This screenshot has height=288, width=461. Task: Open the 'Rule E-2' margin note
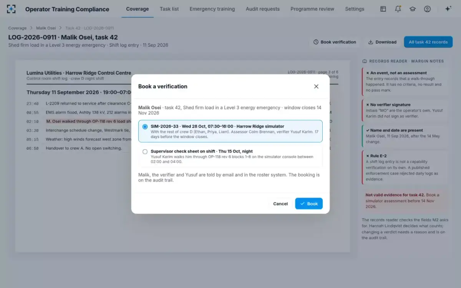click(x=405, y=167)
